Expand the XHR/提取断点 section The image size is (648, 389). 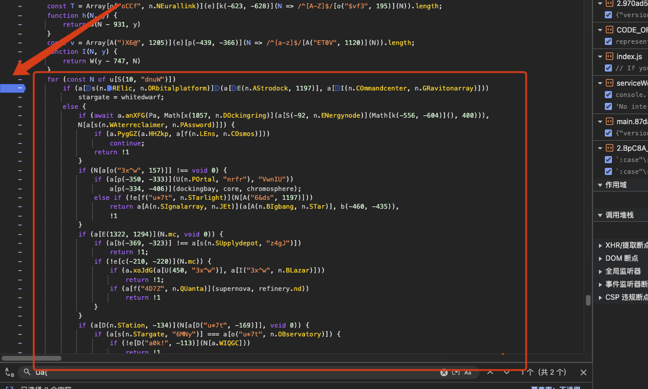click(x=601, y=245)
